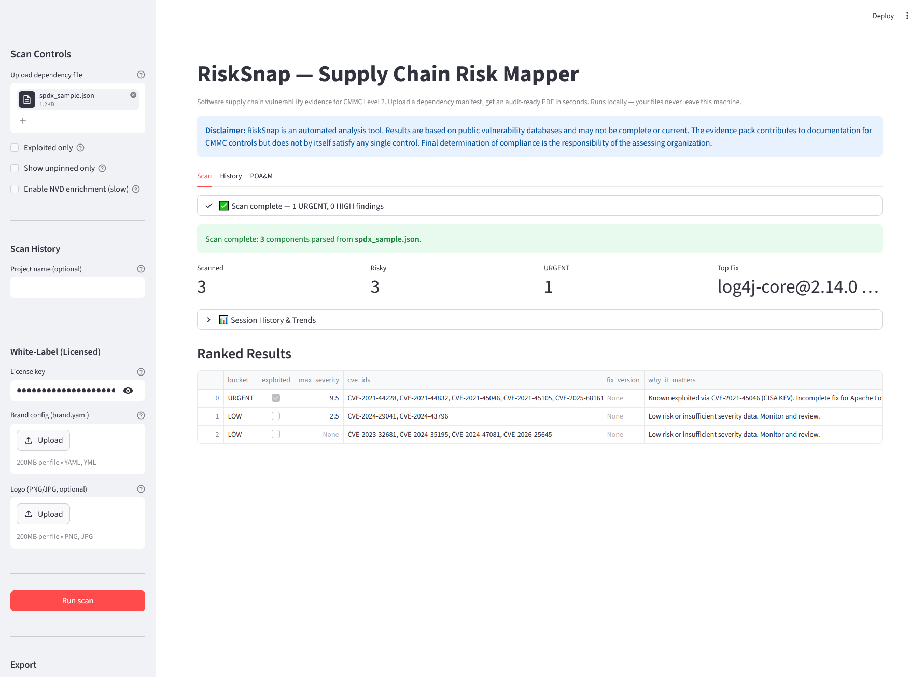Click the bar chart icon beside Session History
The height and width of the screenshot is (677, 924).
coord(223,320)
